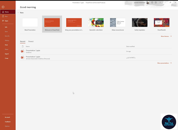Image resolution: width=178 pixels, height=130 pixels.
Task: Click the back arrow circle icon
Action: pyautogui.click(x=3, y=7)
